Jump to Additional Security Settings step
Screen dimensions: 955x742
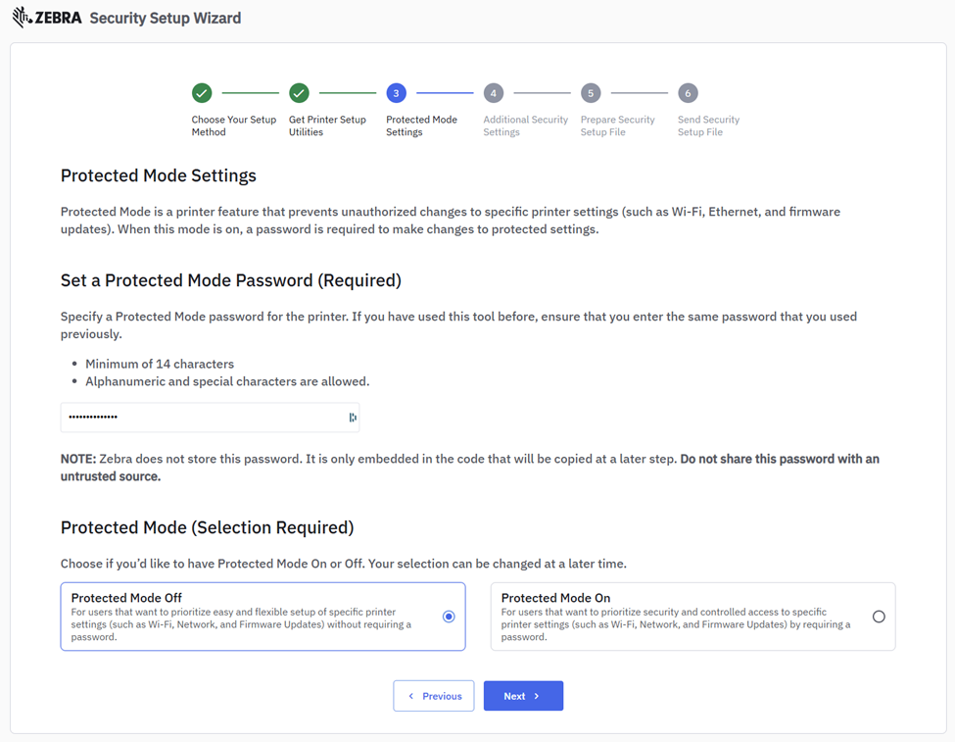pyautogui.click(x=525, y=125)
